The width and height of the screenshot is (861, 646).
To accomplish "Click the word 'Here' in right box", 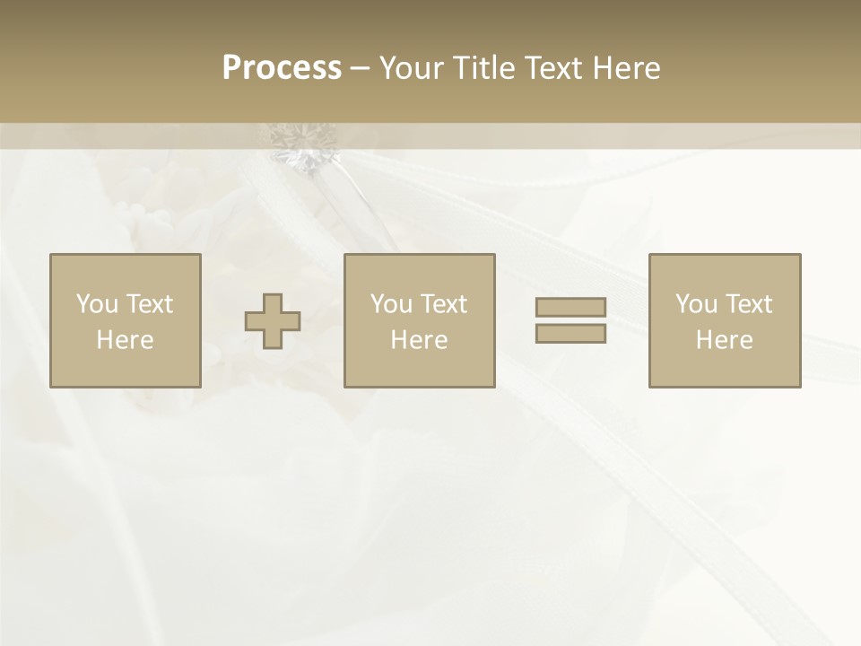I will pyautogui.click(x=724, y=340).
